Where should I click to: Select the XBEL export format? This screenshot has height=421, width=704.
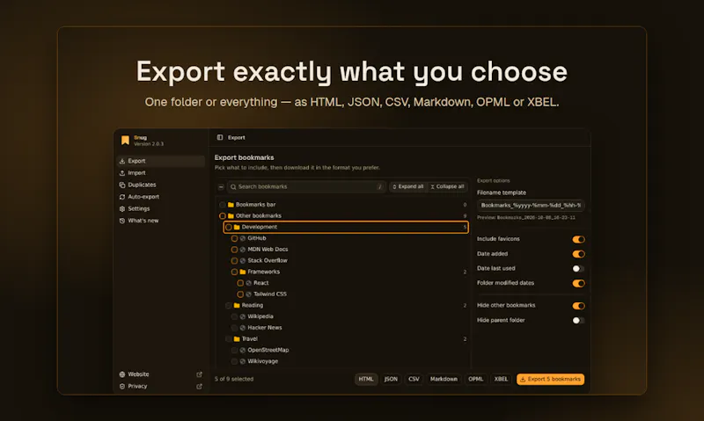click(x=501, y=380)
